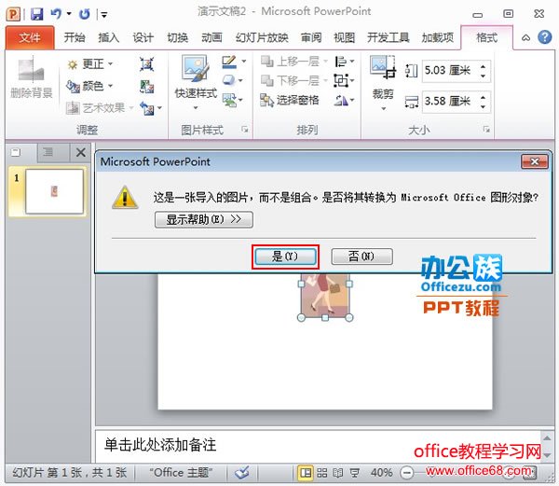This screenshot has width=559, height=486.
Task: Click the 40% zoom level
Action: pyautogui.click(x=381, y=473)
